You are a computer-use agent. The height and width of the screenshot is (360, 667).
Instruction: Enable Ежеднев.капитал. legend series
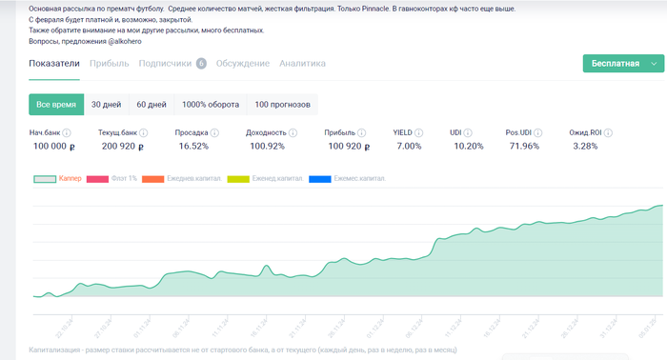[x=182, y=178]
